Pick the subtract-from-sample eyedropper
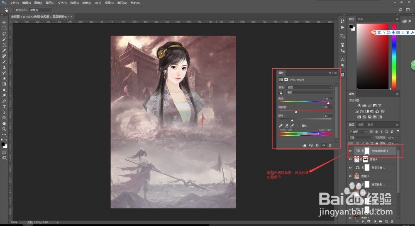Viewport: 415px width, 226px height. (x=292, y=126)
